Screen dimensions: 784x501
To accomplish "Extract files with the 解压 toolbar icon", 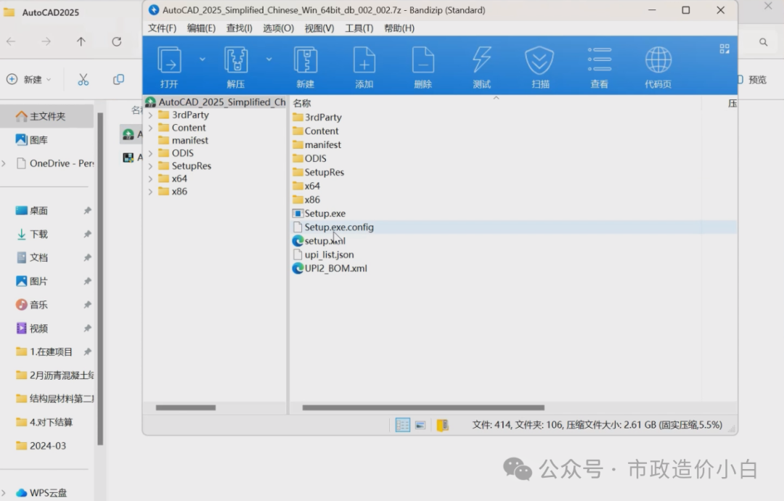I will (x=236, y=67).
